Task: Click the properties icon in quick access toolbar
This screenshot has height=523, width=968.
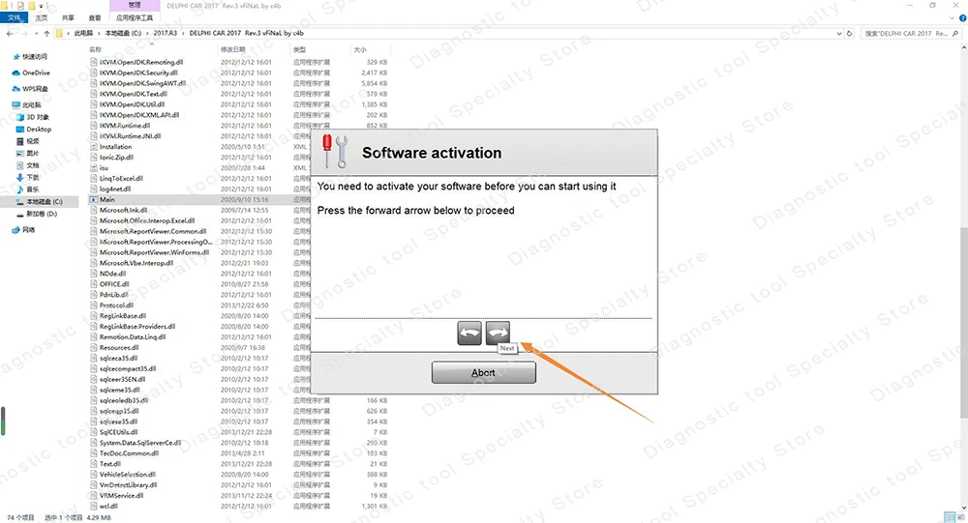Action: (20, 6)
